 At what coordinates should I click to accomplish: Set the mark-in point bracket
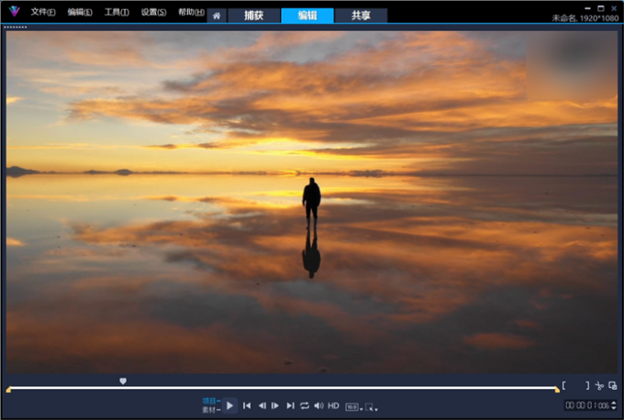click(x=564, y=386)
